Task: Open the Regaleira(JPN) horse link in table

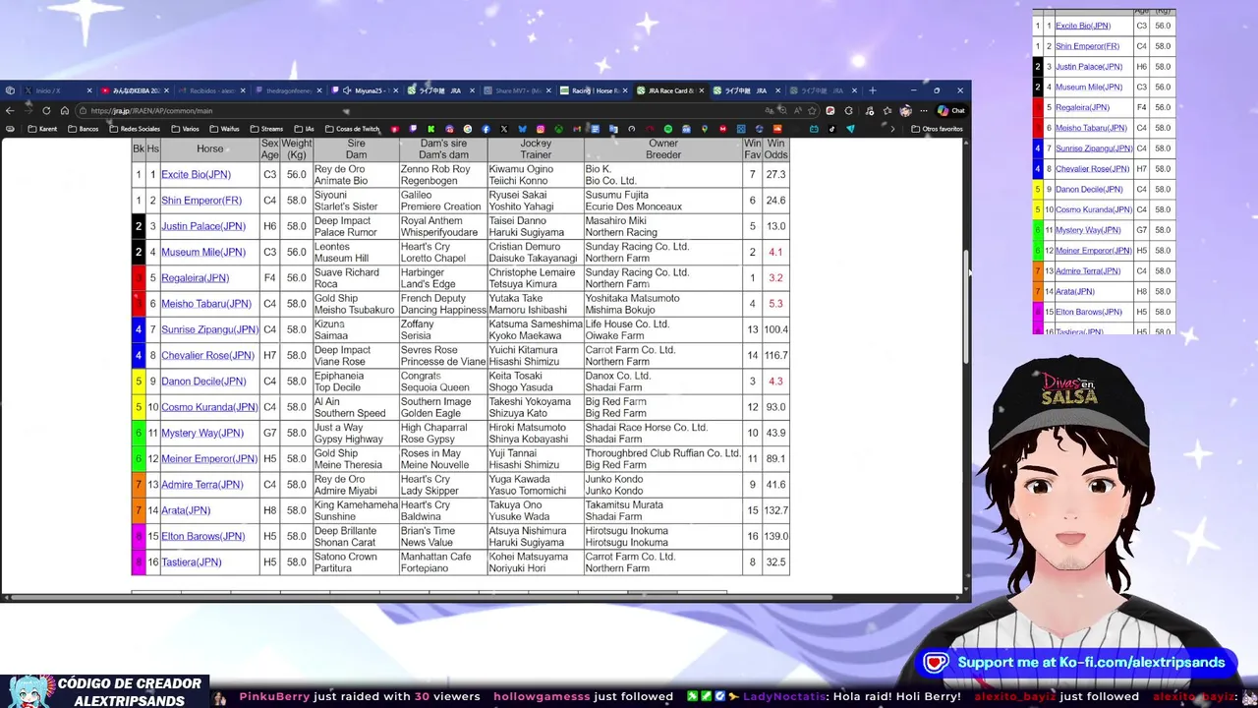Action: tap(196, 278)
